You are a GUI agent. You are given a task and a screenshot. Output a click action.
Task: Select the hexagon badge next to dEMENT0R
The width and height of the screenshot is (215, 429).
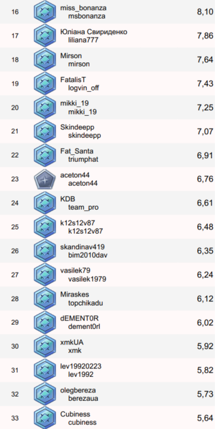(45, 322)
